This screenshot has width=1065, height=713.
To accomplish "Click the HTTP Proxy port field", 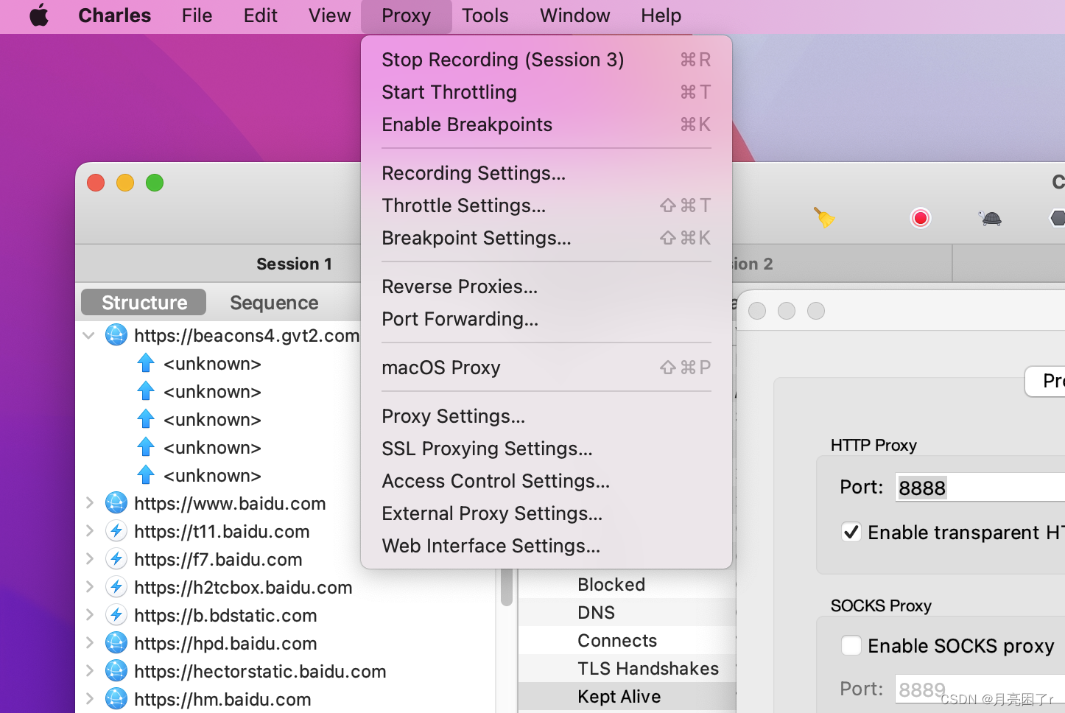I will [980, 488].
